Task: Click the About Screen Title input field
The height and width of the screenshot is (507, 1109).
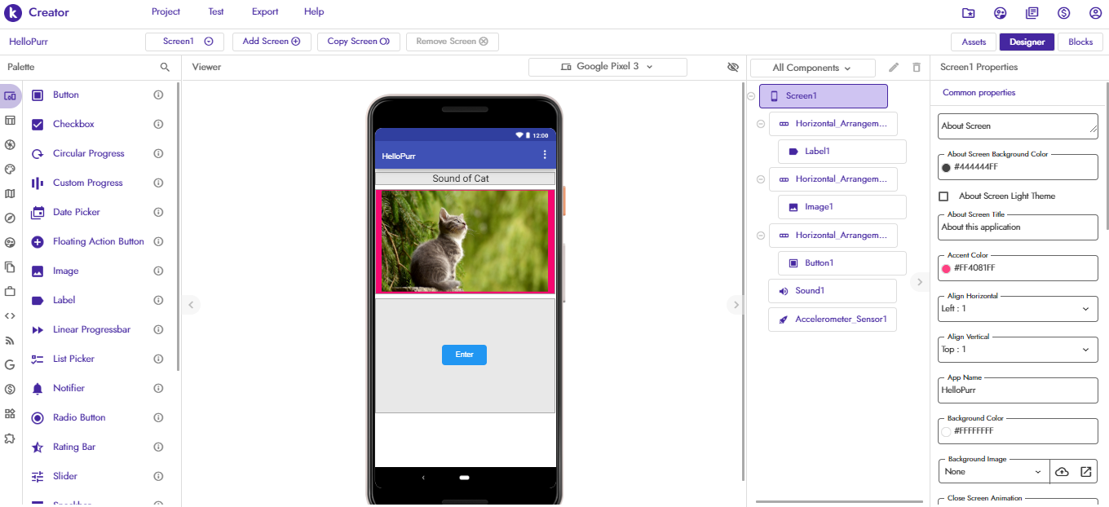Action: pyautogui.click(x=1018, y=227)
